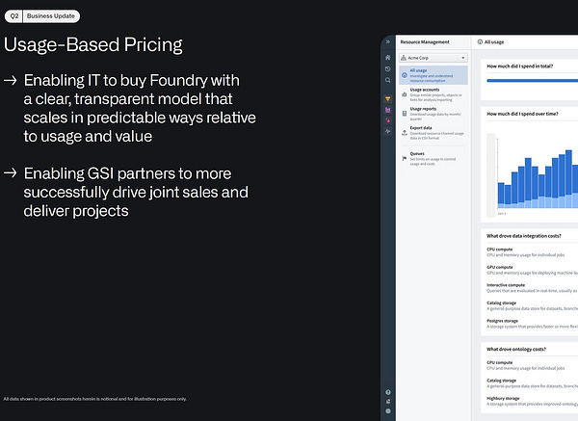Open the Acme Corp organization dropdown
578x421 pixels.
click(433, 58)
